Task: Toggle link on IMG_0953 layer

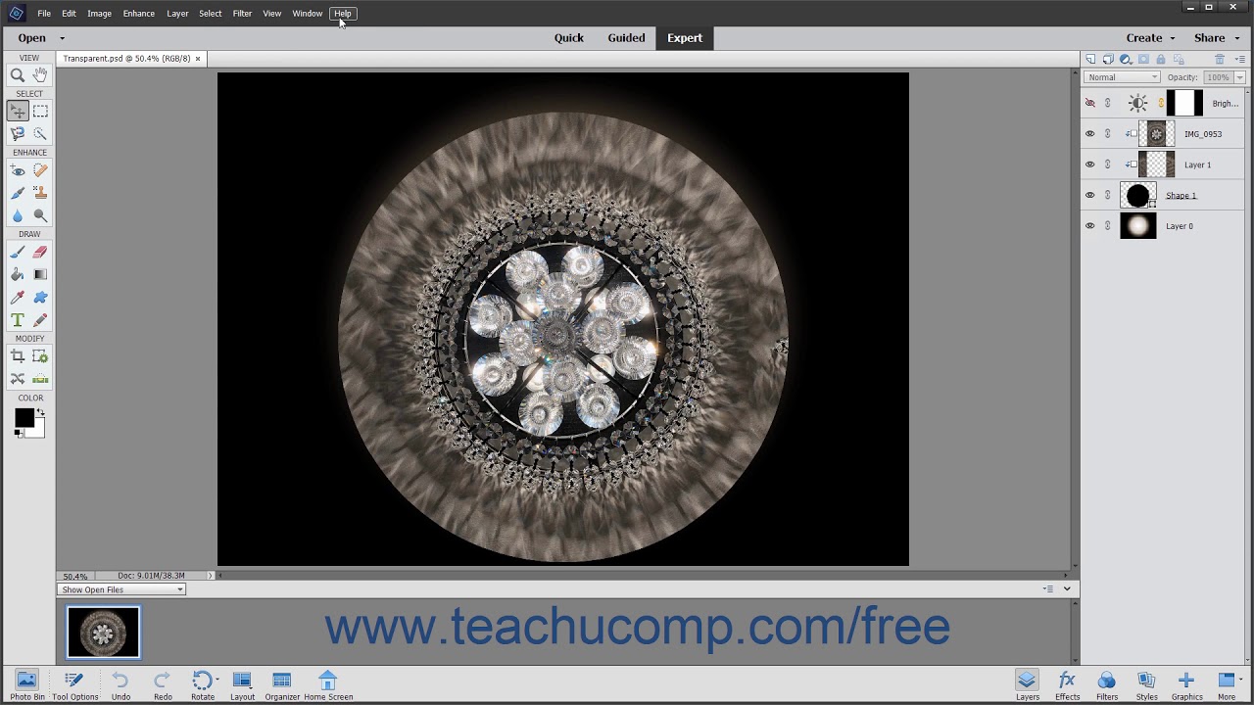Action: (x=1108, y=134)
